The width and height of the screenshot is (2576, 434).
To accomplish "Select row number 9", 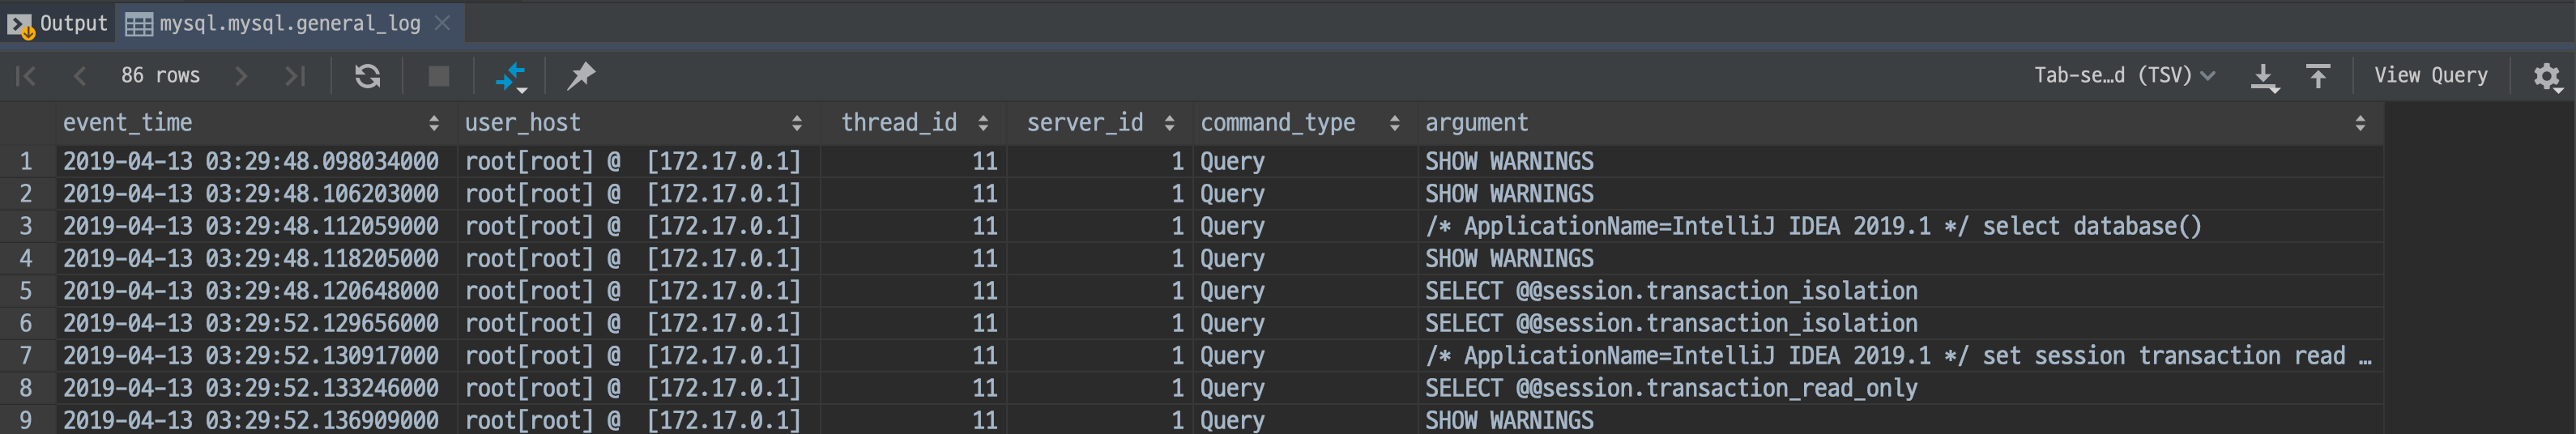I will (x=26, y=420).
